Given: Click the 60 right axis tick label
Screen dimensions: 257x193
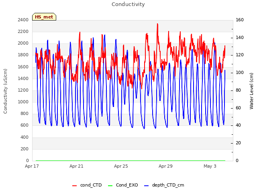Looking at the screenshot, I should [x=238, y=108].
